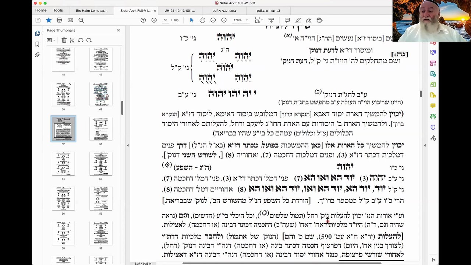Rotate page counterclockwise icon
This screenshot has height=265, width=471.
tap(81, 40)
